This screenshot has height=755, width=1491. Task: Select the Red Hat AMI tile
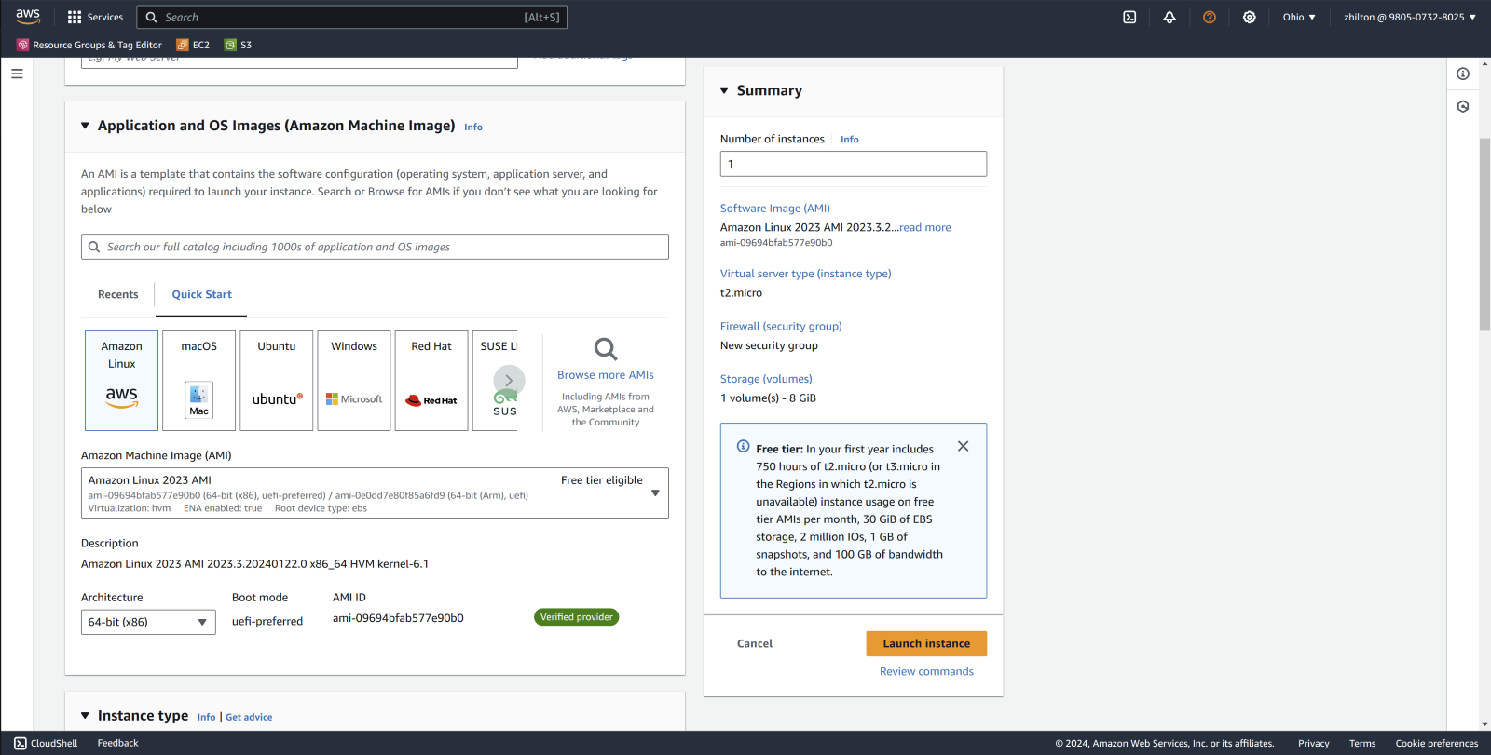click(x=431, y=381)
